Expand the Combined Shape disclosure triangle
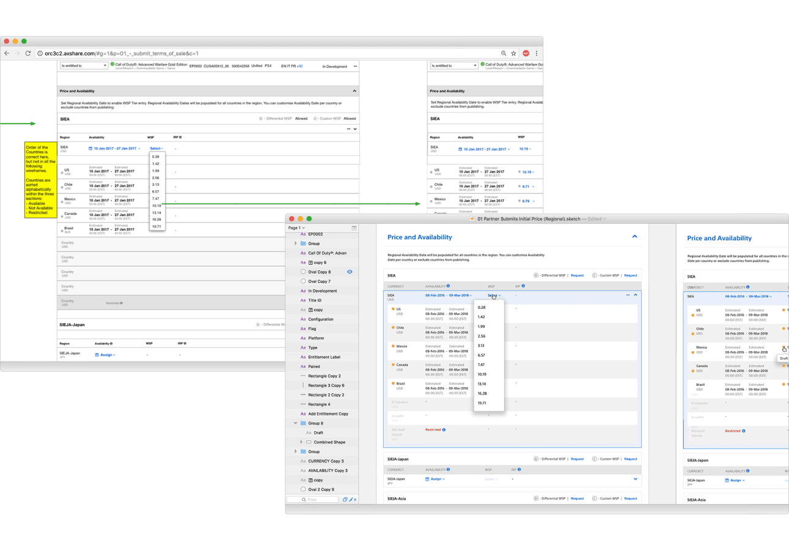The image size is (789, 556). tap(301, 442)
